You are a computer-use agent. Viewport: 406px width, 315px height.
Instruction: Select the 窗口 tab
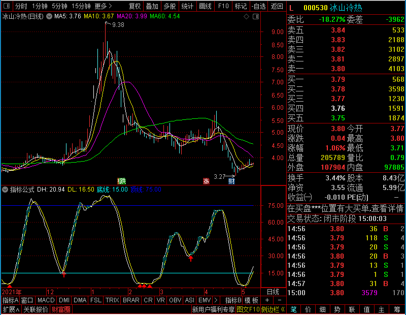(x=27, y=300)
